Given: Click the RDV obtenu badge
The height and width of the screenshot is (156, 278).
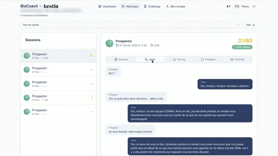Looking at the screenshot, I should coord(242,47).
